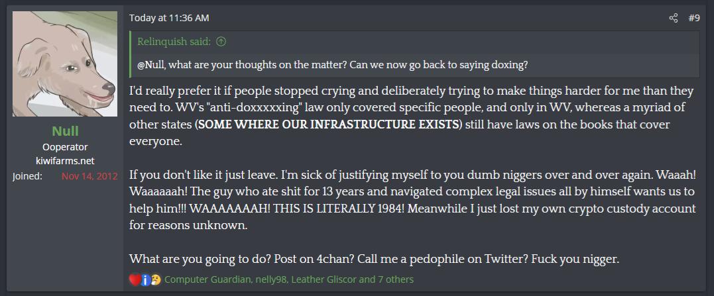714x296 pixels.
Task: Open Computer Guardian's profile from reactions
Action: (206, 279)
